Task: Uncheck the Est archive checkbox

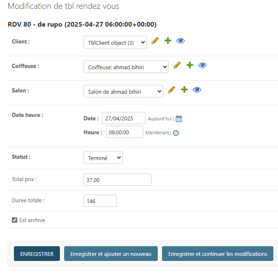Action: tap(15, 220)
